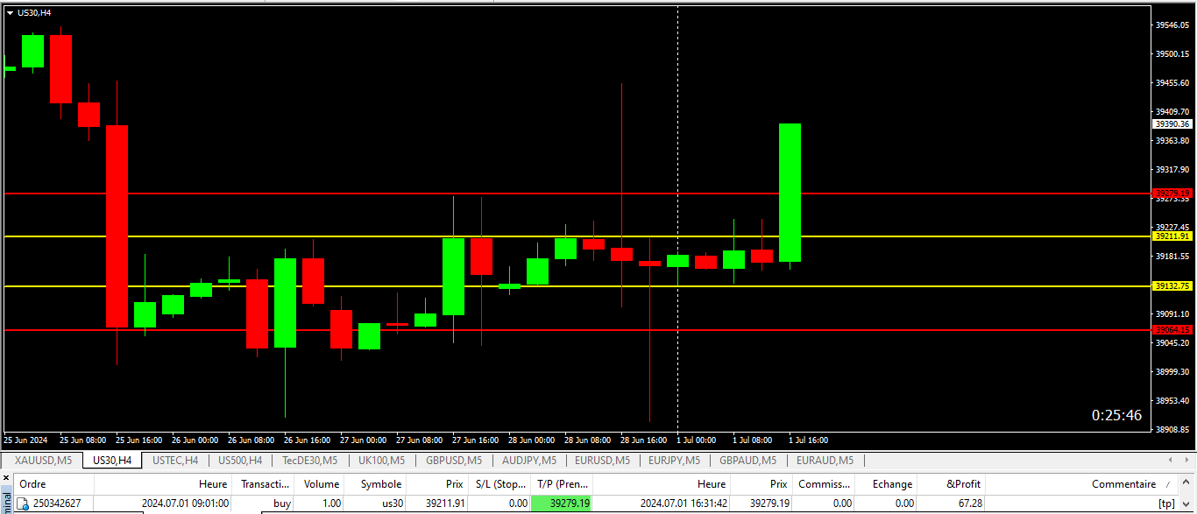Image resolution: width=1197 pixels, height=514 pixels.
Task: Click the close time 2024.07.01 16:31:42
Action: (683, 503)
